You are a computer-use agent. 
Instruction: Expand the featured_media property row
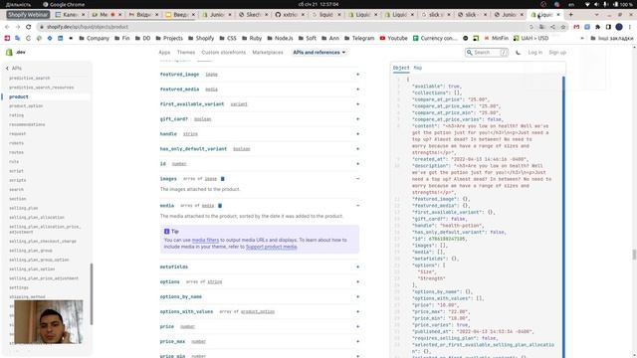(259, 89)
